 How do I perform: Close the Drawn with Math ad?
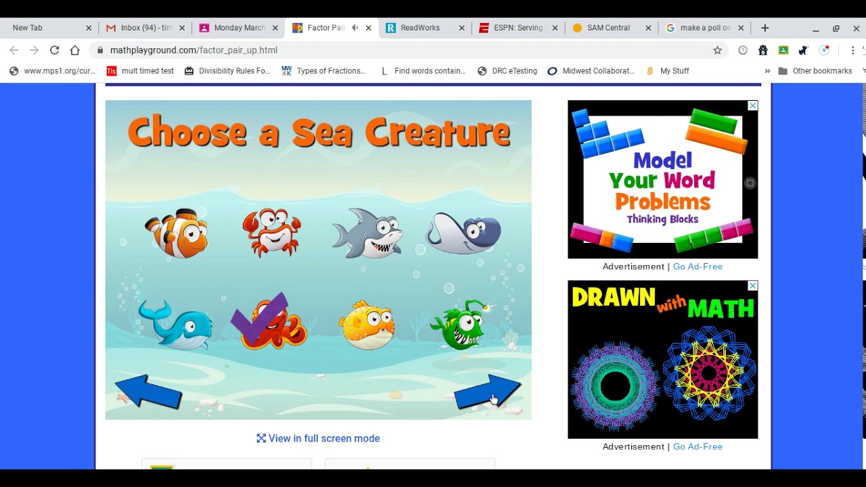pyautogui.click(x=752, y=286)
